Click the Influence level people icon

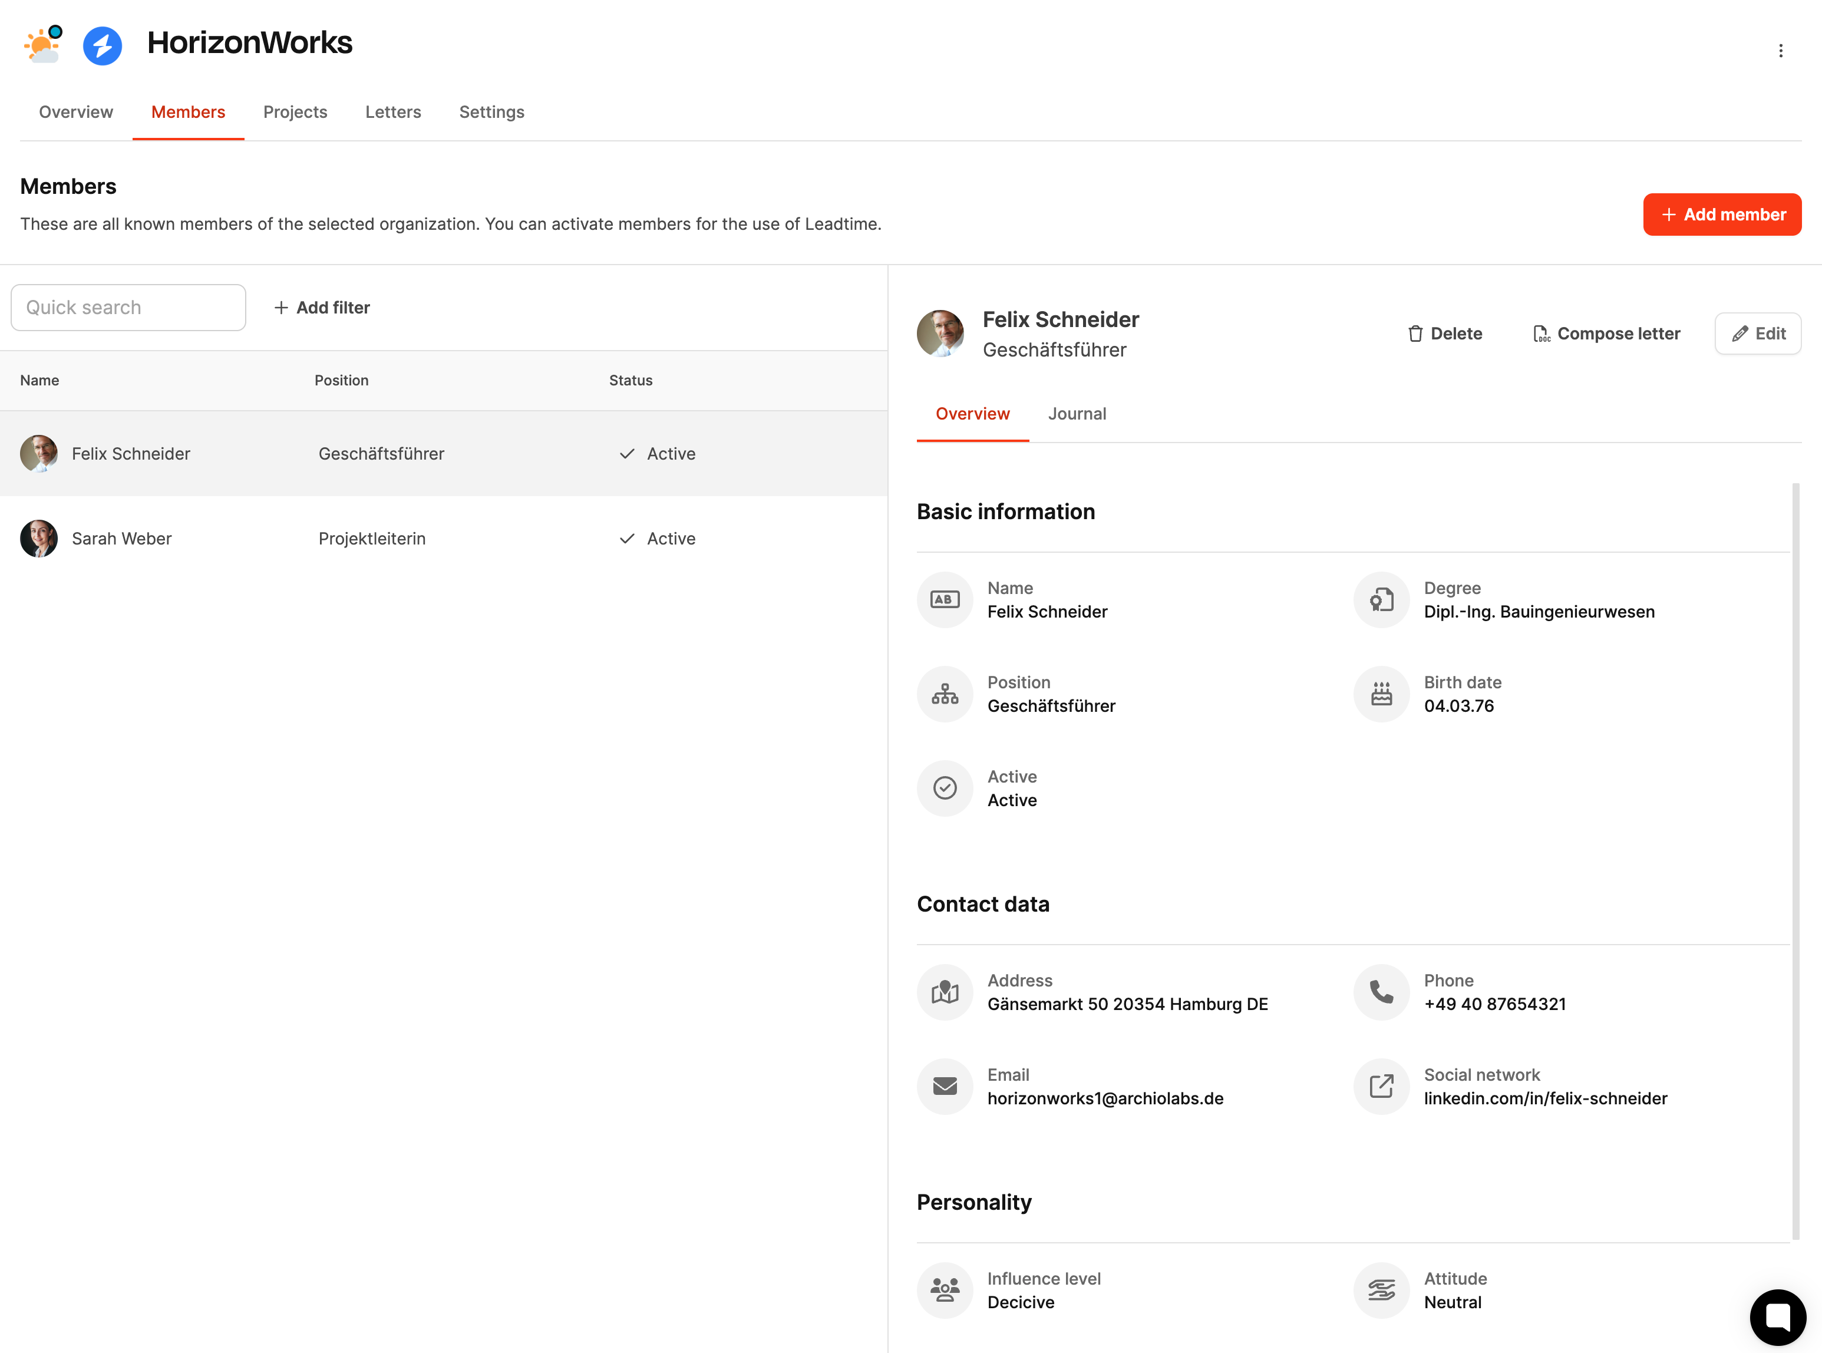[944, 1290]
